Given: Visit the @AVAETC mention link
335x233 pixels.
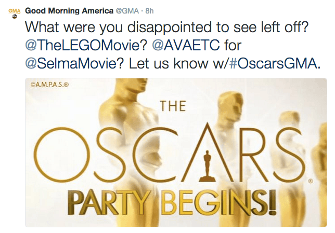Looking at the screenshot, I should (x=186, y=45).
